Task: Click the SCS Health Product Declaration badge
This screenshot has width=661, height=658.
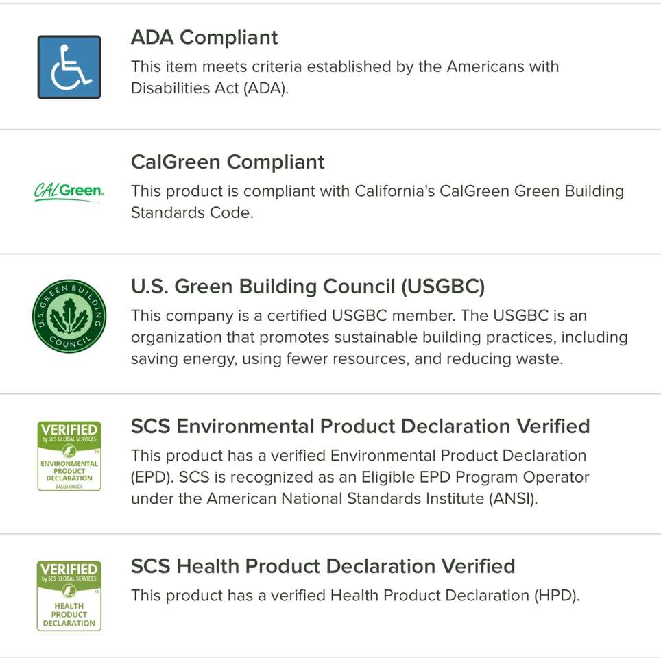Action: tap(69, 596)
